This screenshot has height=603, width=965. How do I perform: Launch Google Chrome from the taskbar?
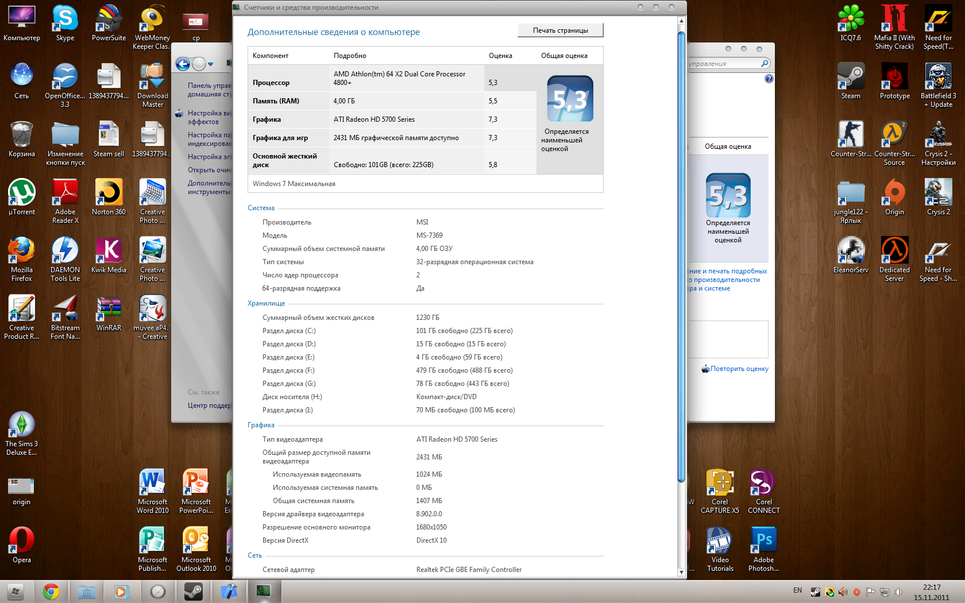click(x=51, y=592)
